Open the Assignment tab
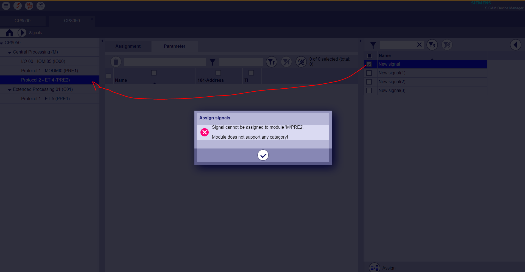 [128, 46]
